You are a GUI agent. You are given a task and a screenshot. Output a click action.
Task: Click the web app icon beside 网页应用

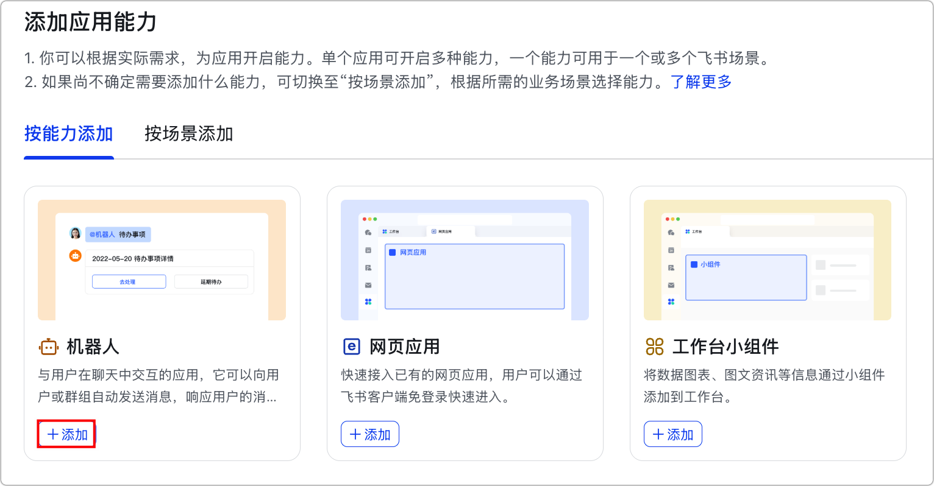point(352,347)
